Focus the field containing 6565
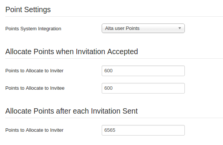This screenshot has width=223, height=145. point(143,130)
